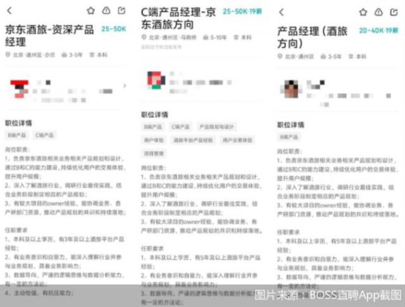
Task: Open recruiter chevron in 京东酒旅-资深产品经理 page
Action: [x=125, y=85]
